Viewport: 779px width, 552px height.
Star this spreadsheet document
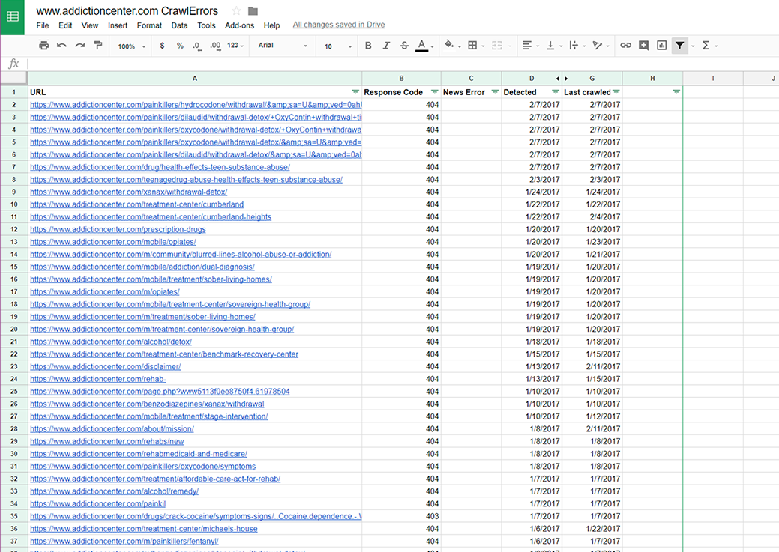[x=236, y=11]
